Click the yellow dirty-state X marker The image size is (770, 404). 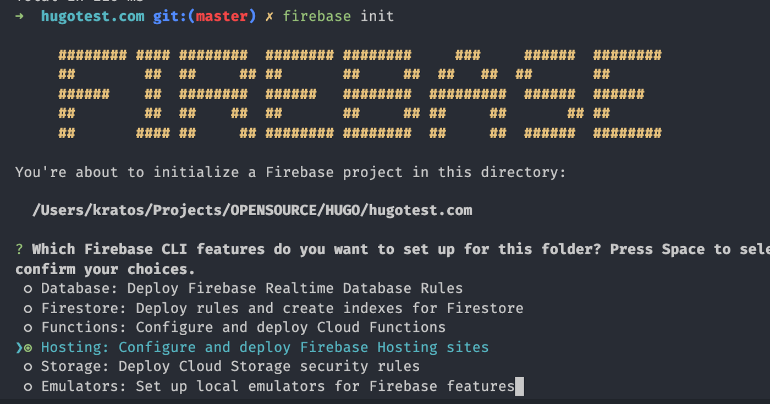pos(269,17)
